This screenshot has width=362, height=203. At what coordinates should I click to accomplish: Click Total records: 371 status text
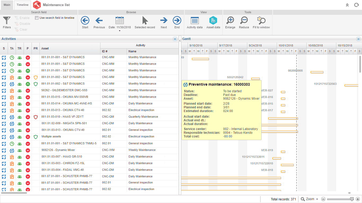tap(283, 199)
